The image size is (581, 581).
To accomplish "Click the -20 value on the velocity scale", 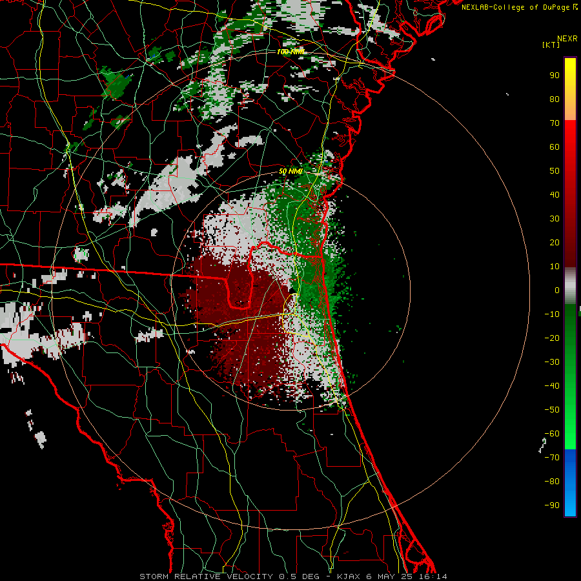I will [552, 338].
